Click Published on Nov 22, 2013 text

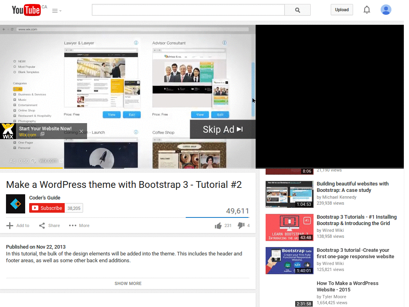36,247
